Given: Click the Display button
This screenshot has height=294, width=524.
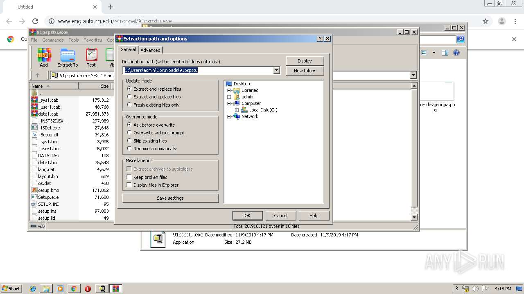Looking at the screenshot, I should (x=305, y=61).
